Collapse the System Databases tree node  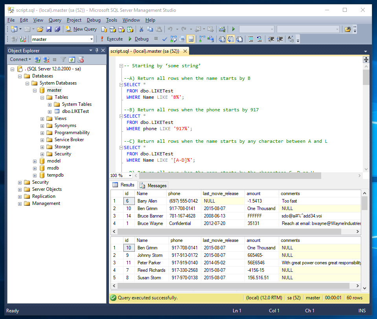(x=27, y=83)
